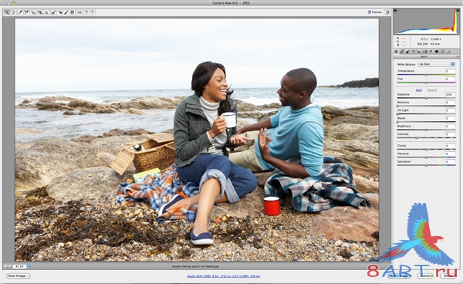Open the Snapshots panel tab
This screenshot has height=284, width=463.
[448, 52]
